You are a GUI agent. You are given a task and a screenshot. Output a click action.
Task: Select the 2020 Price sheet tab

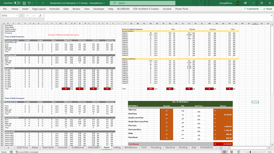point(22,148)
